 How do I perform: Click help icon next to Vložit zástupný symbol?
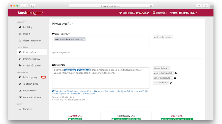click(x=176, y=73)
